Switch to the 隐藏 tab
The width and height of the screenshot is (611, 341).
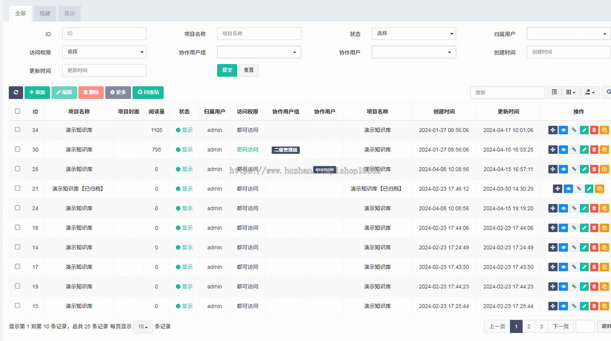click(x=44, y=14)
